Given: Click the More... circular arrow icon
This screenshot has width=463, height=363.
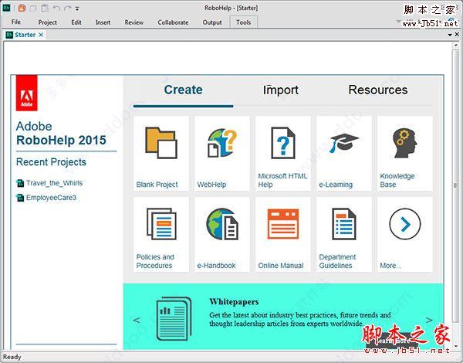Looking at the screenshot, I should [405, 224].
